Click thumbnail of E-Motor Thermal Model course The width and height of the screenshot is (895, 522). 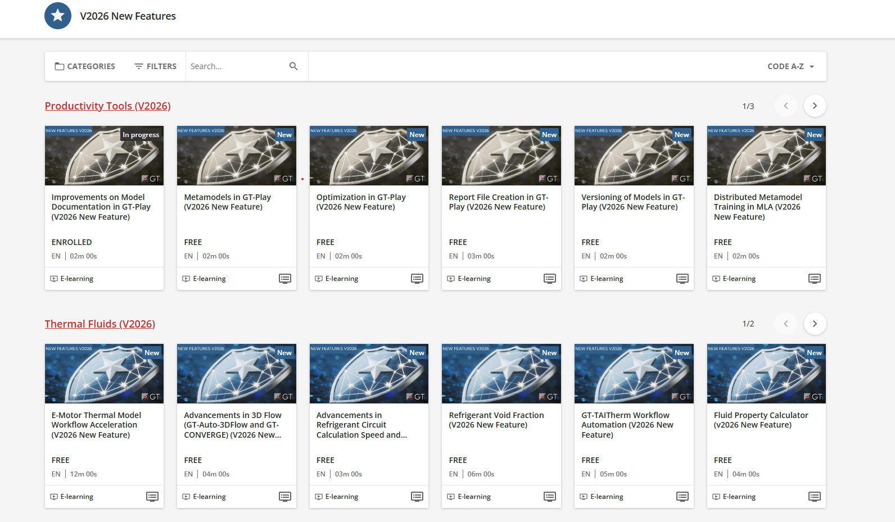tap(105, 374)
